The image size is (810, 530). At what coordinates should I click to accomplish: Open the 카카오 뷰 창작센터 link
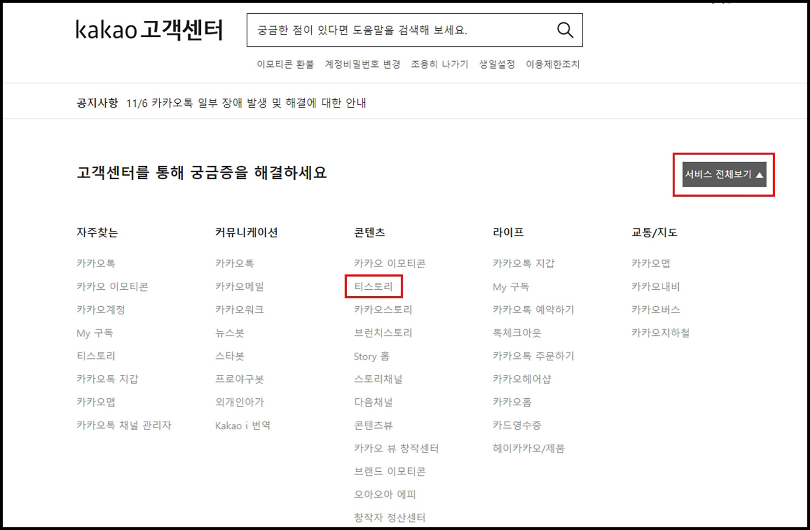click(x=396, y=449)
